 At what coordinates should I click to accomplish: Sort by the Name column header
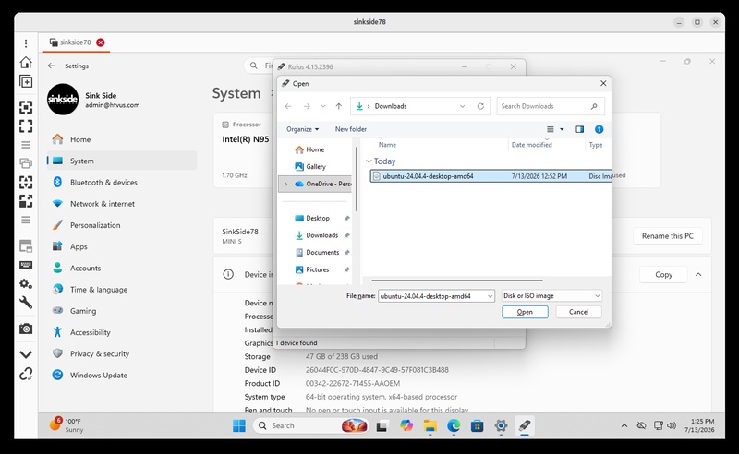387,145
